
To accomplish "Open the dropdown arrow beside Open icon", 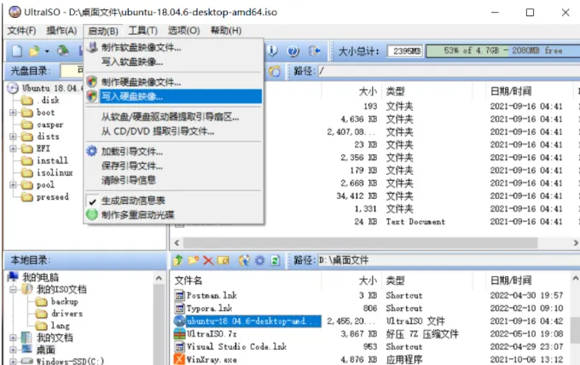I will tap(47, 51).
